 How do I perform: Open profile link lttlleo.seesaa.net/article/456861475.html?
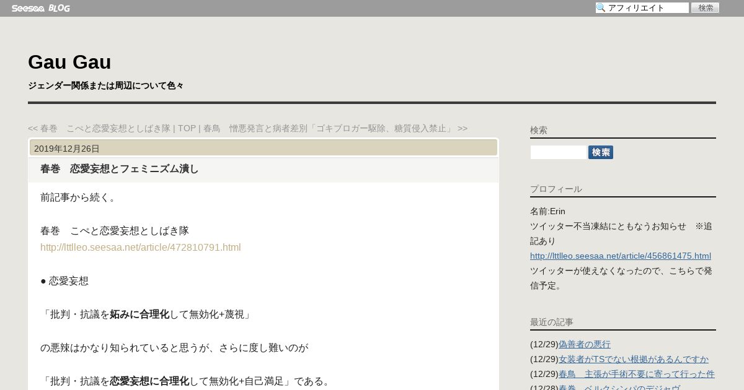coord(621,256)
